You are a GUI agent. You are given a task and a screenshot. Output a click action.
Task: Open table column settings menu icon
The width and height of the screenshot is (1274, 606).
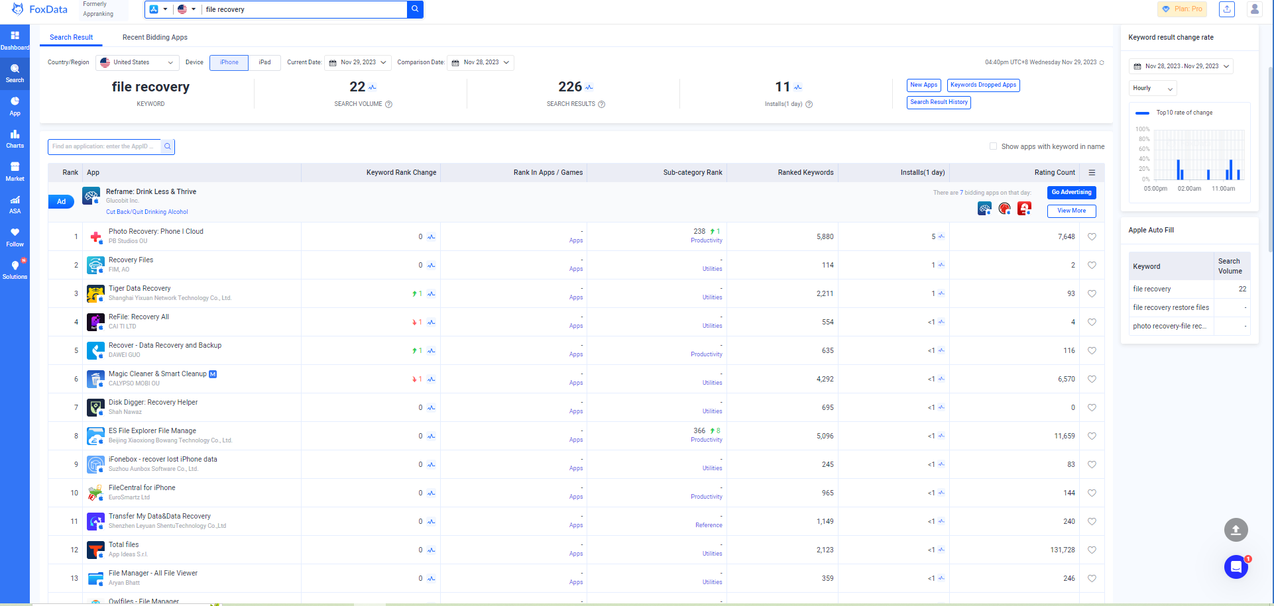point(1092,173)
